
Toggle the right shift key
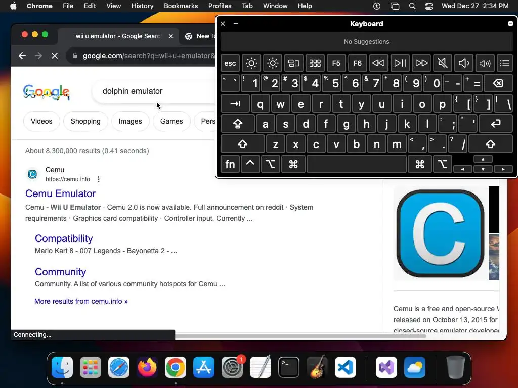pos(491,144)
